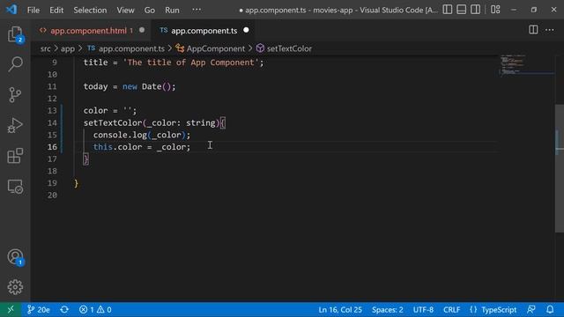
Task: Click 'this.color = _color;' on line 16
Action: [x=142, y=147]
